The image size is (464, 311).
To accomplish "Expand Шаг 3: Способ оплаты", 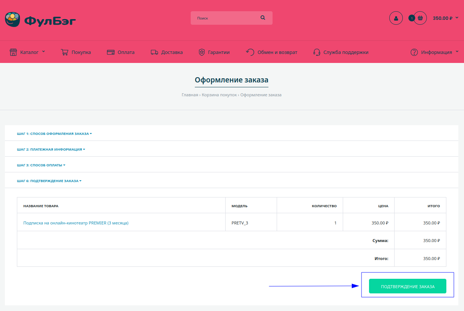I will tap(41, 165).
